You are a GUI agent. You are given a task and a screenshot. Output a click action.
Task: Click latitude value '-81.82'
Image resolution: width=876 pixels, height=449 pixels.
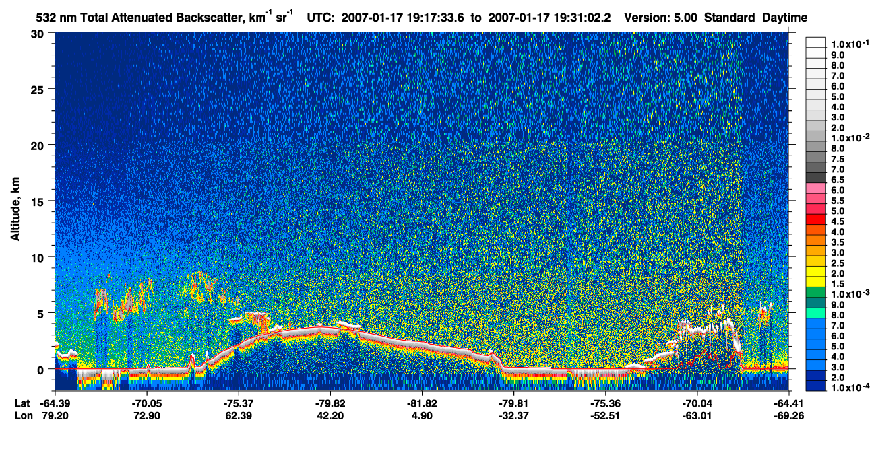pos(423,403)
